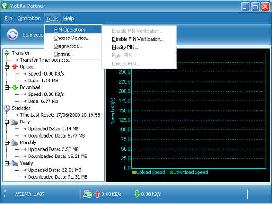The image size is (272, 204).
Task: Select Monthly Downloaded Data: 15.21 MB
Action: click(58, 156)
